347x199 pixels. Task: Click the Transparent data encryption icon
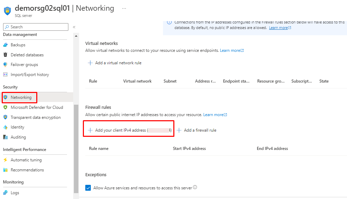[5, 117]
